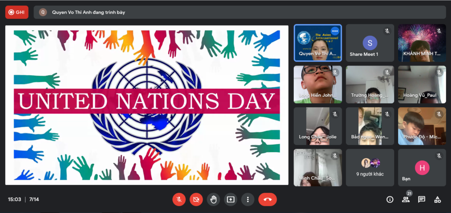Image resolution: width=451 pixels, height=213 pixels.
Task: Open more options three-dot menu
Action: 248,199
